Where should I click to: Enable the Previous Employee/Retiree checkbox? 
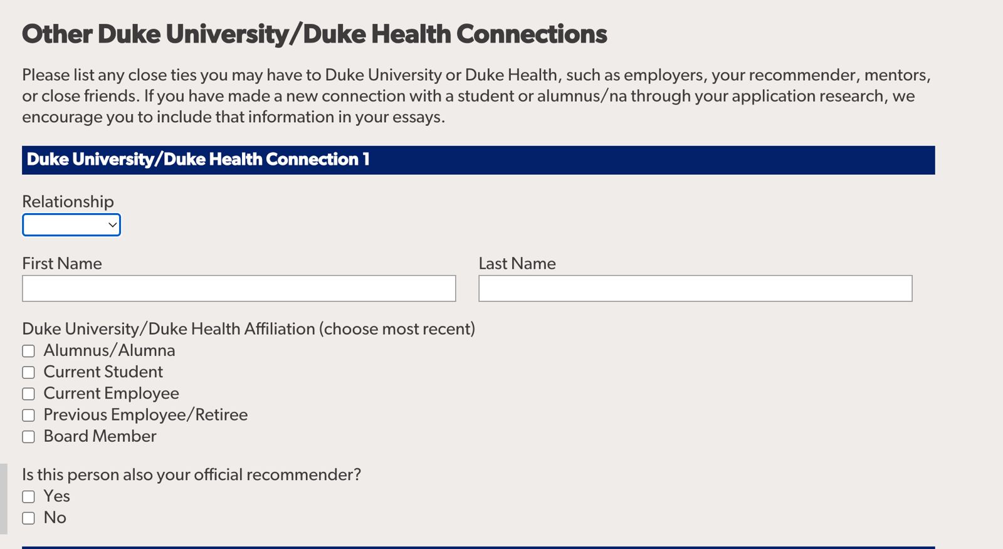pyautogui.click(x=29, y=415)
